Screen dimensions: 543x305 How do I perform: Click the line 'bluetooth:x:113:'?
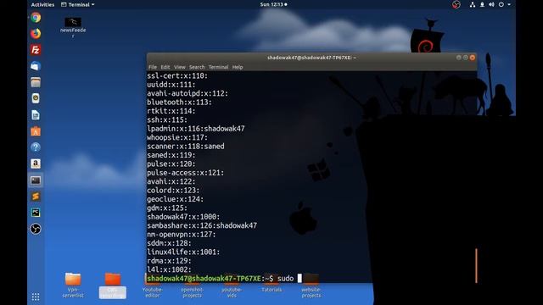[179, 103]
